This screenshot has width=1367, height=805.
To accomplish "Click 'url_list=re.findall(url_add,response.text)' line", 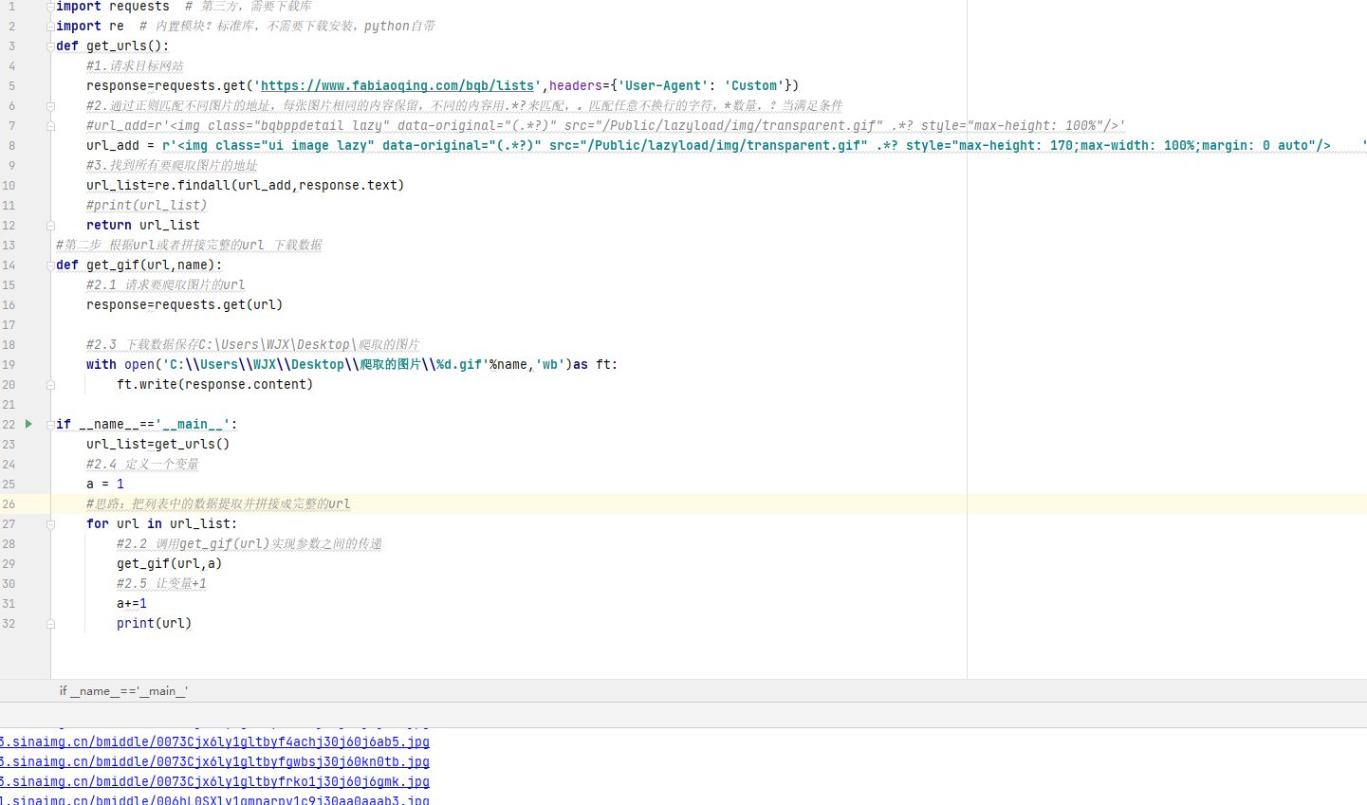I will point(246,185).
